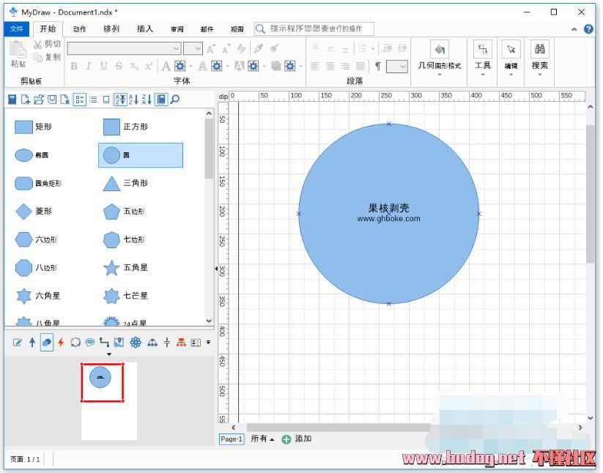
Task: Switch shape library to list view
Action: [x=93, y=100]
